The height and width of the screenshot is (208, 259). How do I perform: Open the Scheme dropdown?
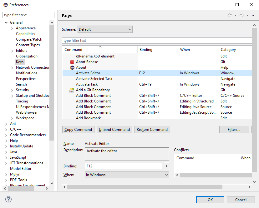[x=105, y=29]
